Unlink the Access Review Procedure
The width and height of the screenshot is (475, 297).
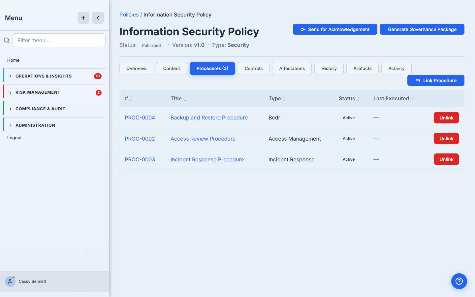pos(446,139)
